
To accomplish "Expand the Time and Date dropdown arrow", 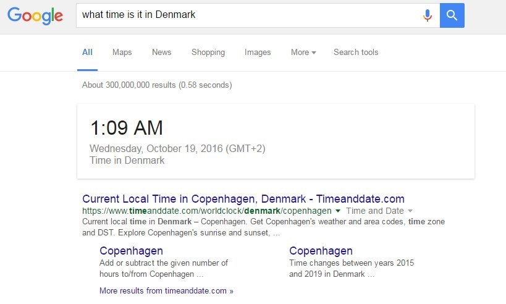I will (410, 211).
